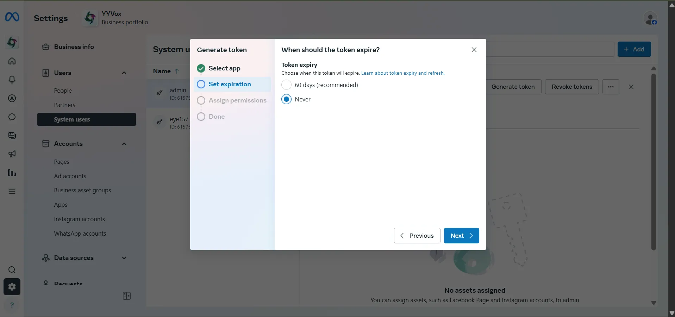Click the details panel vertical scrollbar
This screenshot has height=317, width=675.
pos(654,162)
